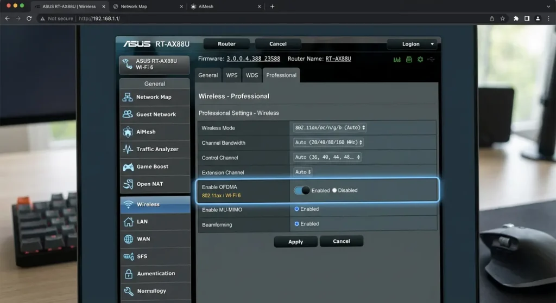Open the tab search chevron in browser
The width and height of the screenshot is (556, 303).
(548, 7)
